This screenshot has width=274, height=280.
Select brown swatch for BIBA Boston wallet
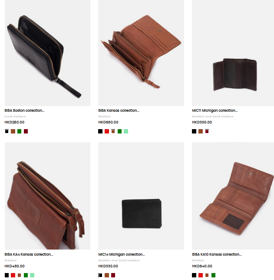(13, 131)
